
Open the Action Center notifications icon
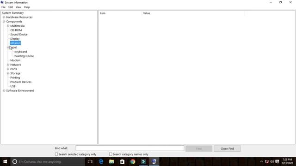click(x=277, y=161)
